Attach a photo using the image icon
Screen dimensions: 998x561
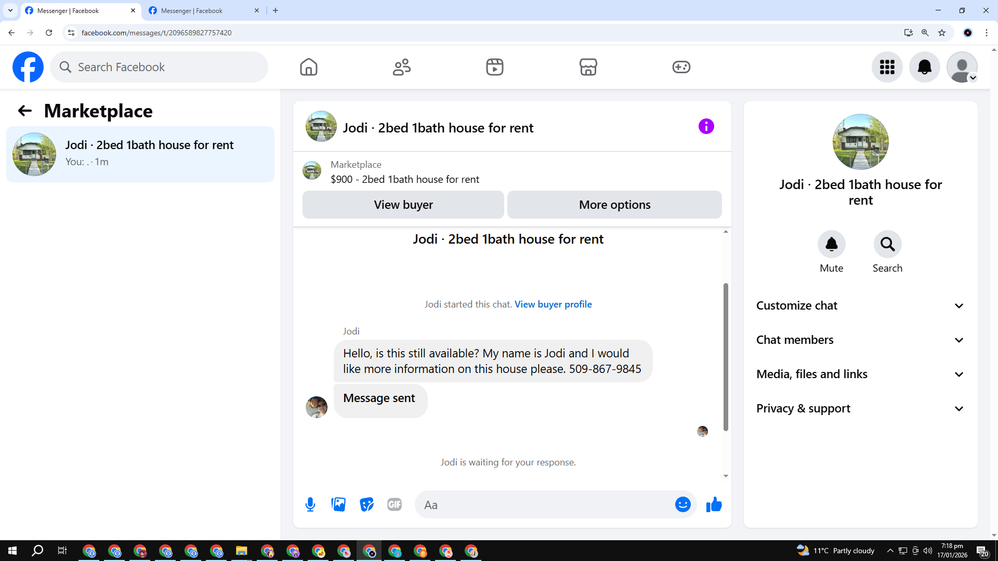338,504
